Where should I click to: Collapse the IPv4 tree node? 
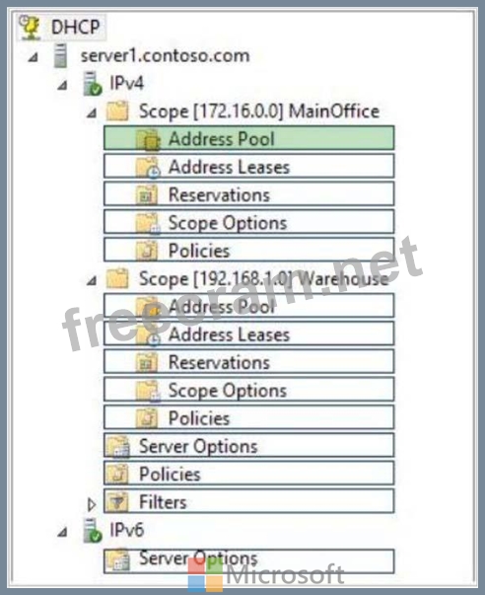click(62, 86)
